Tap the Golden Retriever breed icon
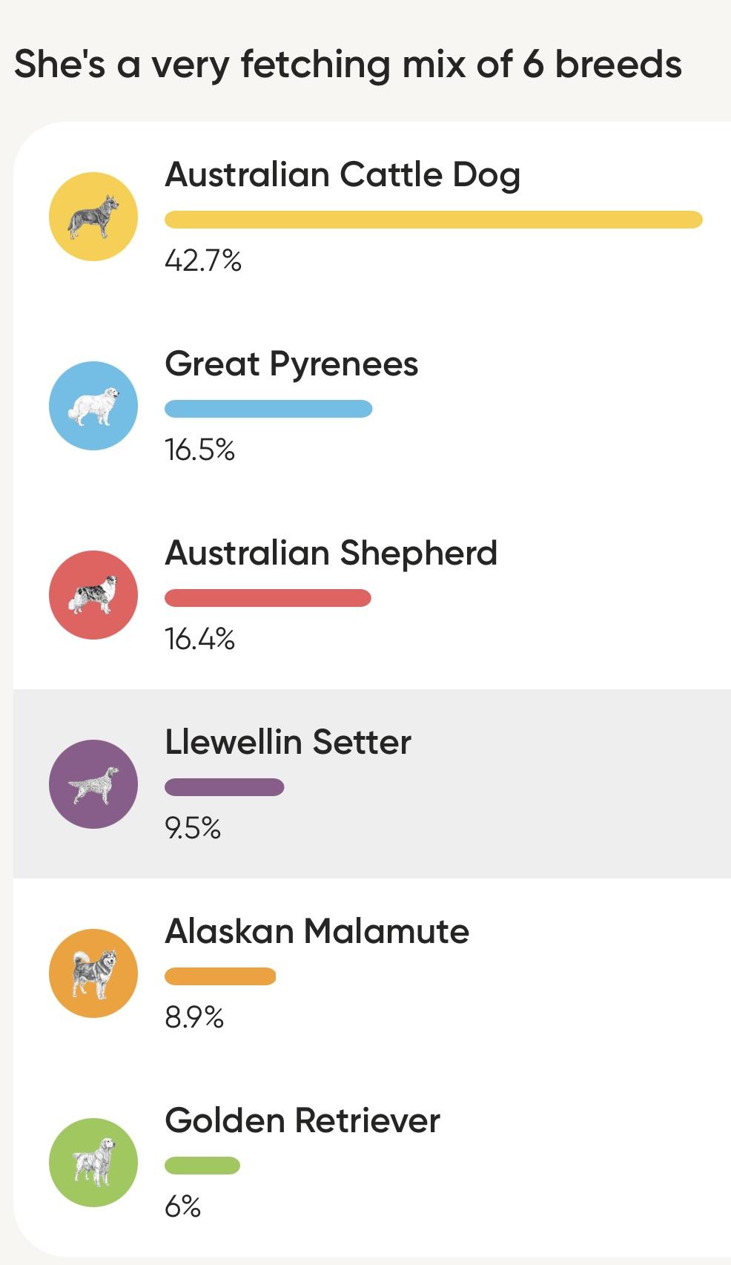Viewport: 731px width, 1265px height. [93, 1163]
